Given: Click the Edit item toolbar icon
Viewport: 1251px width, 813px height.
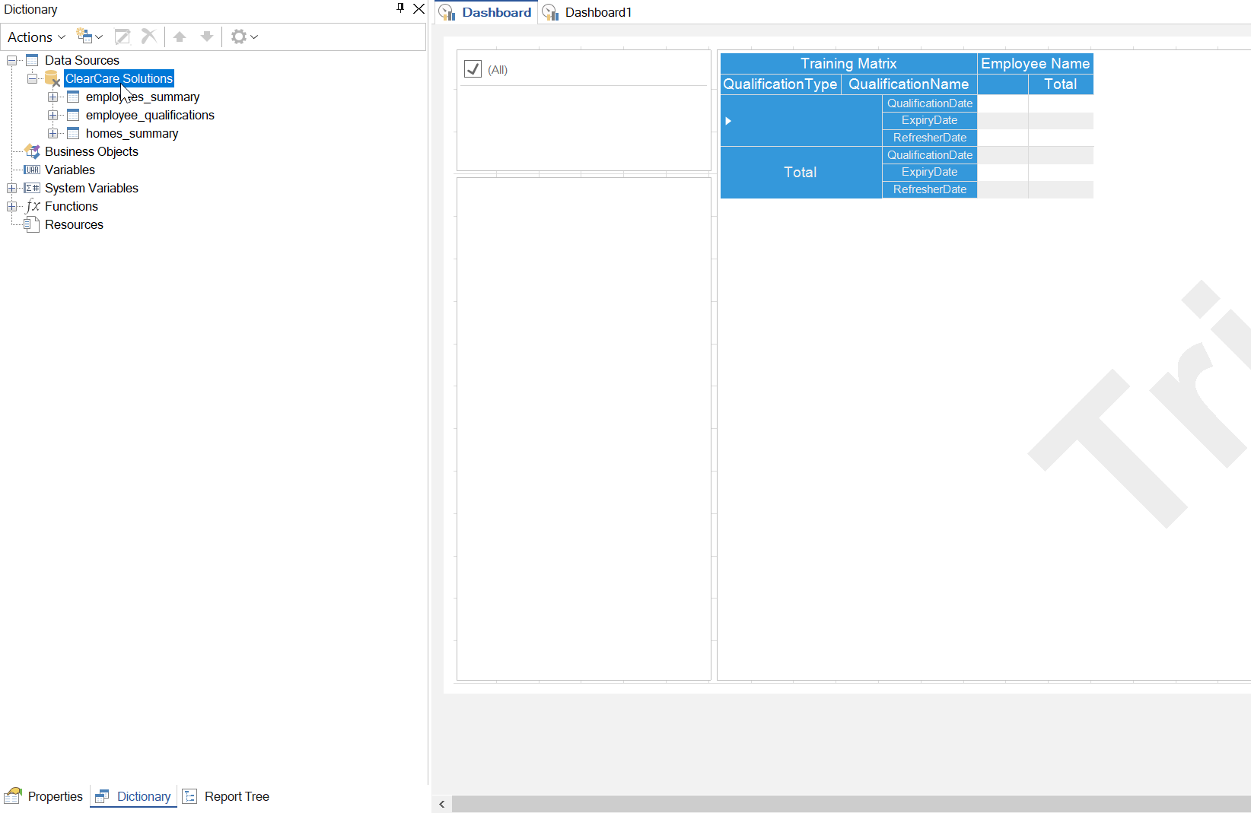Looking at the screenshot, I should (122, 37).
